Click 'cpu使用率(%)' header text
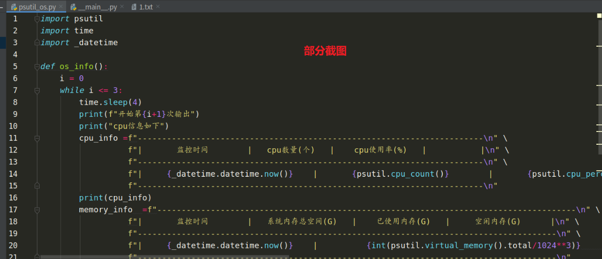 [380, 150]
